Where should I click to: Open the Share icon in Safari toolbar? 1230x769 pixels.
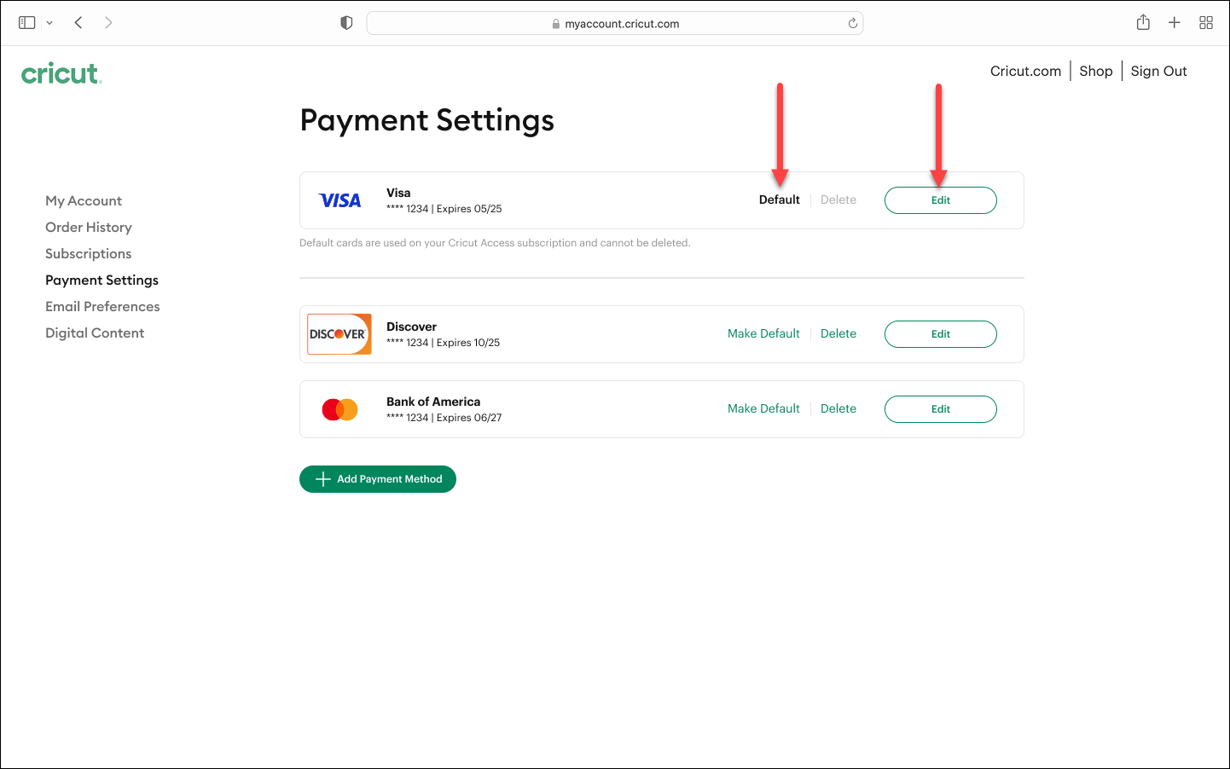1143,23
